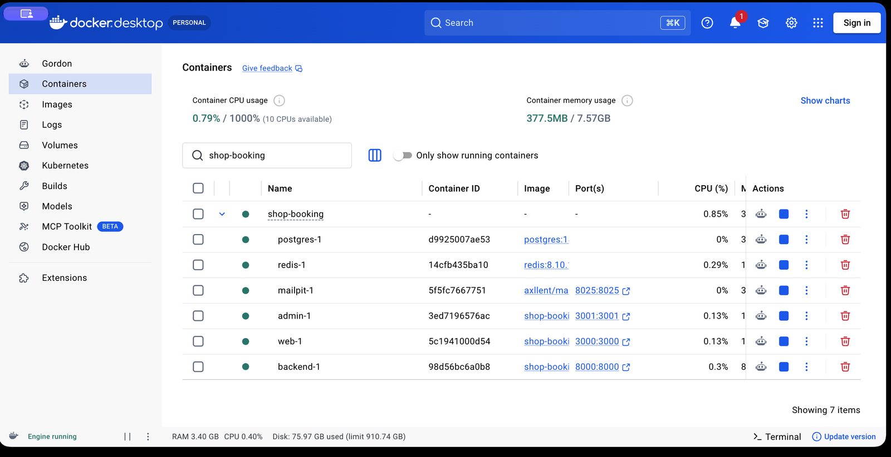This screenshot has width=891, height=457.
Task: Stop the shop-booking compose stack
Action: [x=784, y=214]
